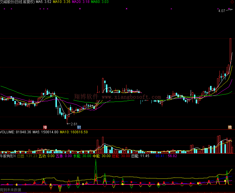Screen dimensions: 235x193
Task: Select the 牛股有形X indicator name
Action: click(x=8, y=156)
